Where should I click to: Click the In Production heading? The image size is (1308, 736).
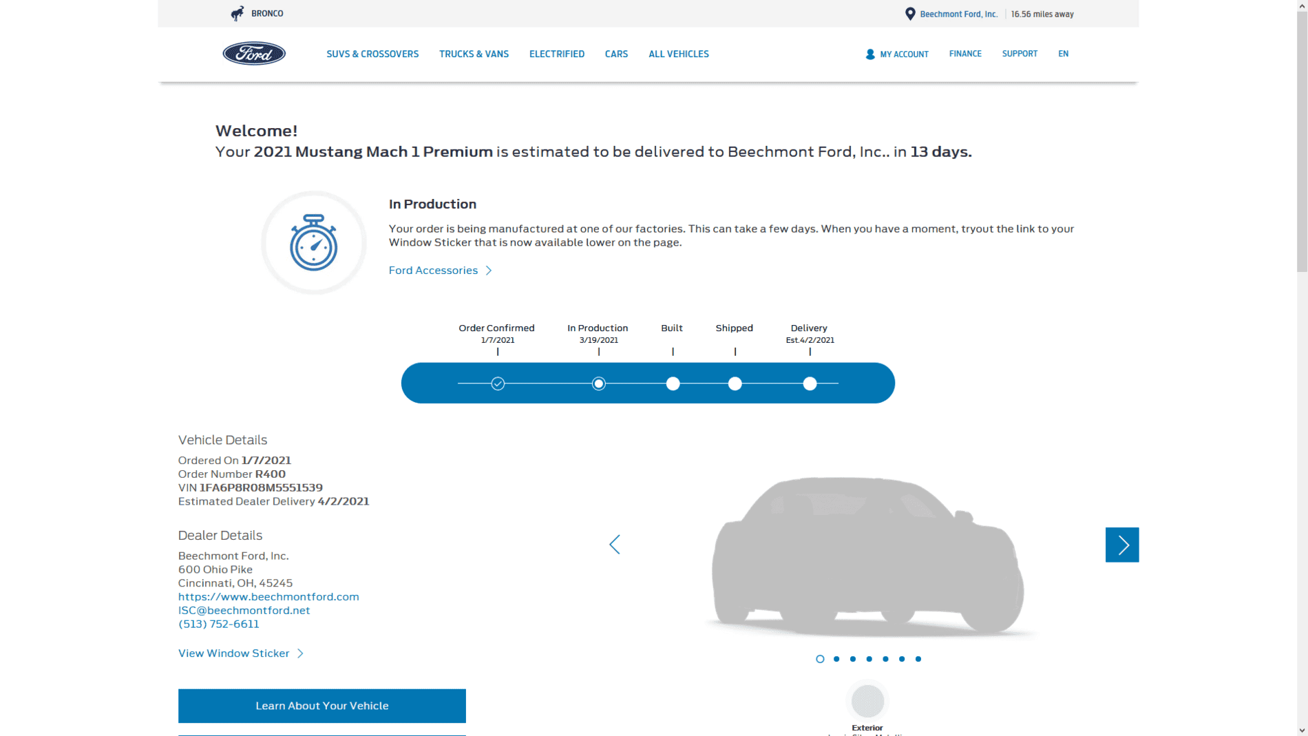432,204
